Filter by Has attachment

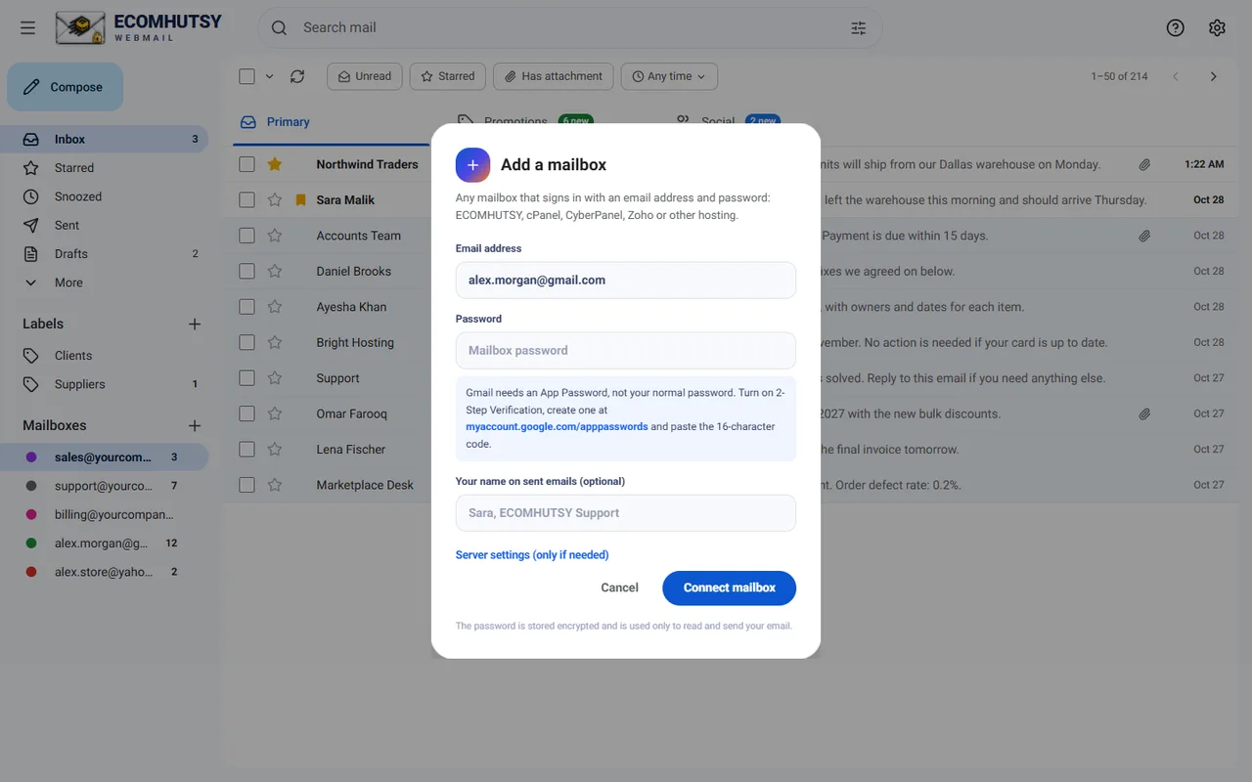(554, 76)
